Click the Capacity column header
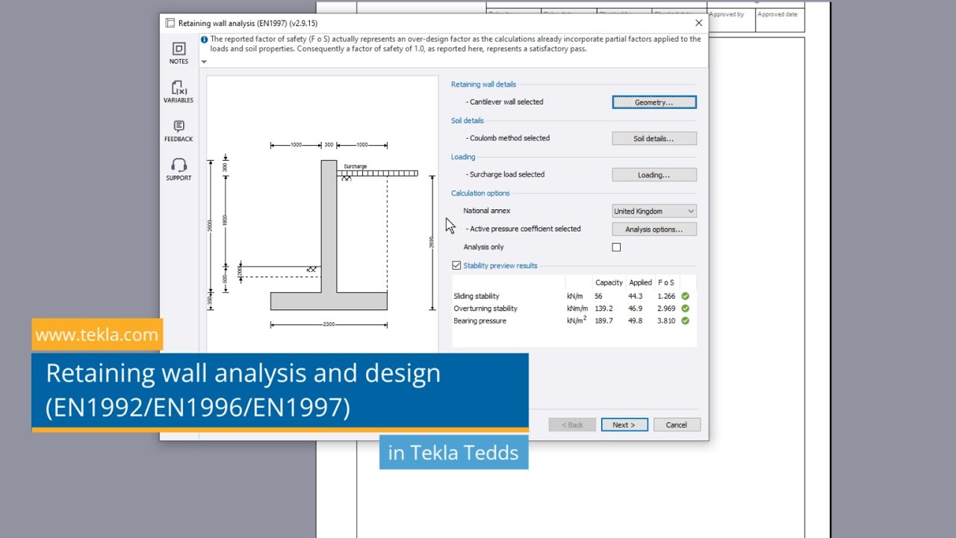 (x=609, y=282)
